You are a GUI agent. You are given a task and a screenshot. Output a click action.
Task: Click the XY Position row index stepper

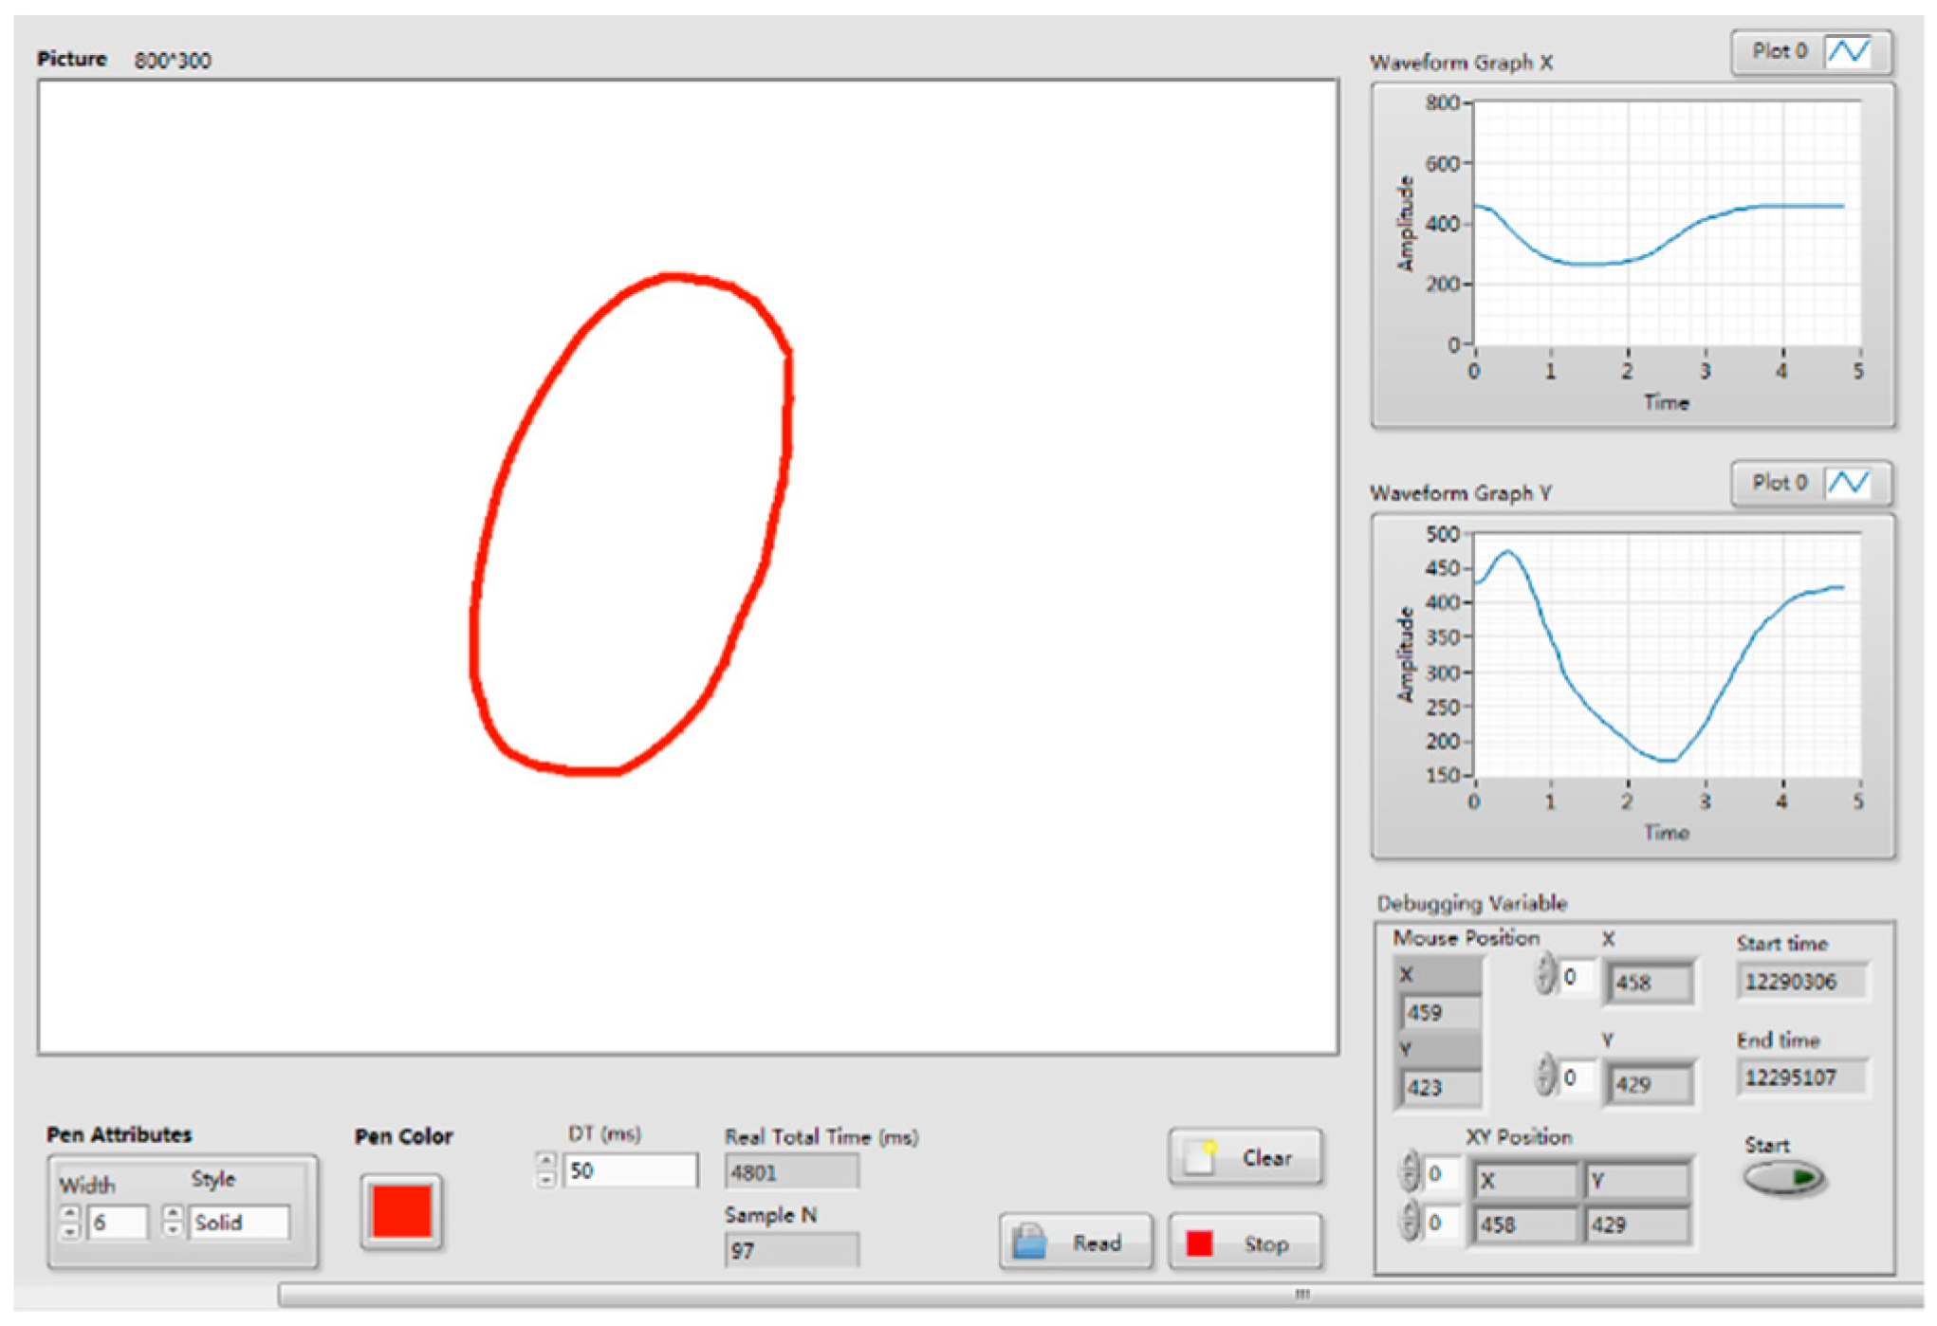pyautogui.click(x=1411, y=1172)
